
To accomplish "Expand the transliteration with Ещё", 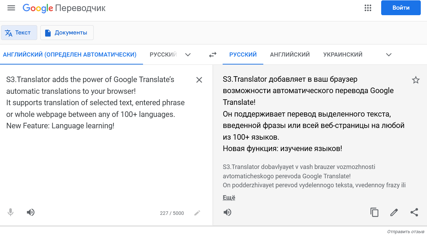I will tap(229, 198).
